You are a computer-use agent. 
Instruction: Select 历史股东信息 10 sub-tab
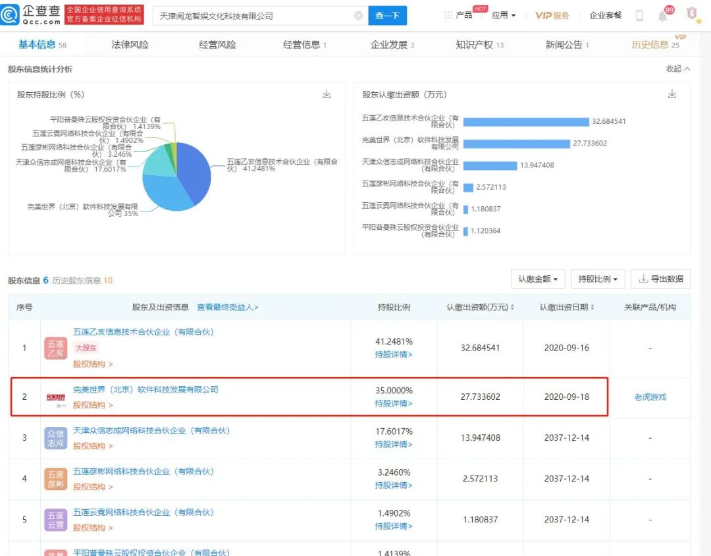82,281
